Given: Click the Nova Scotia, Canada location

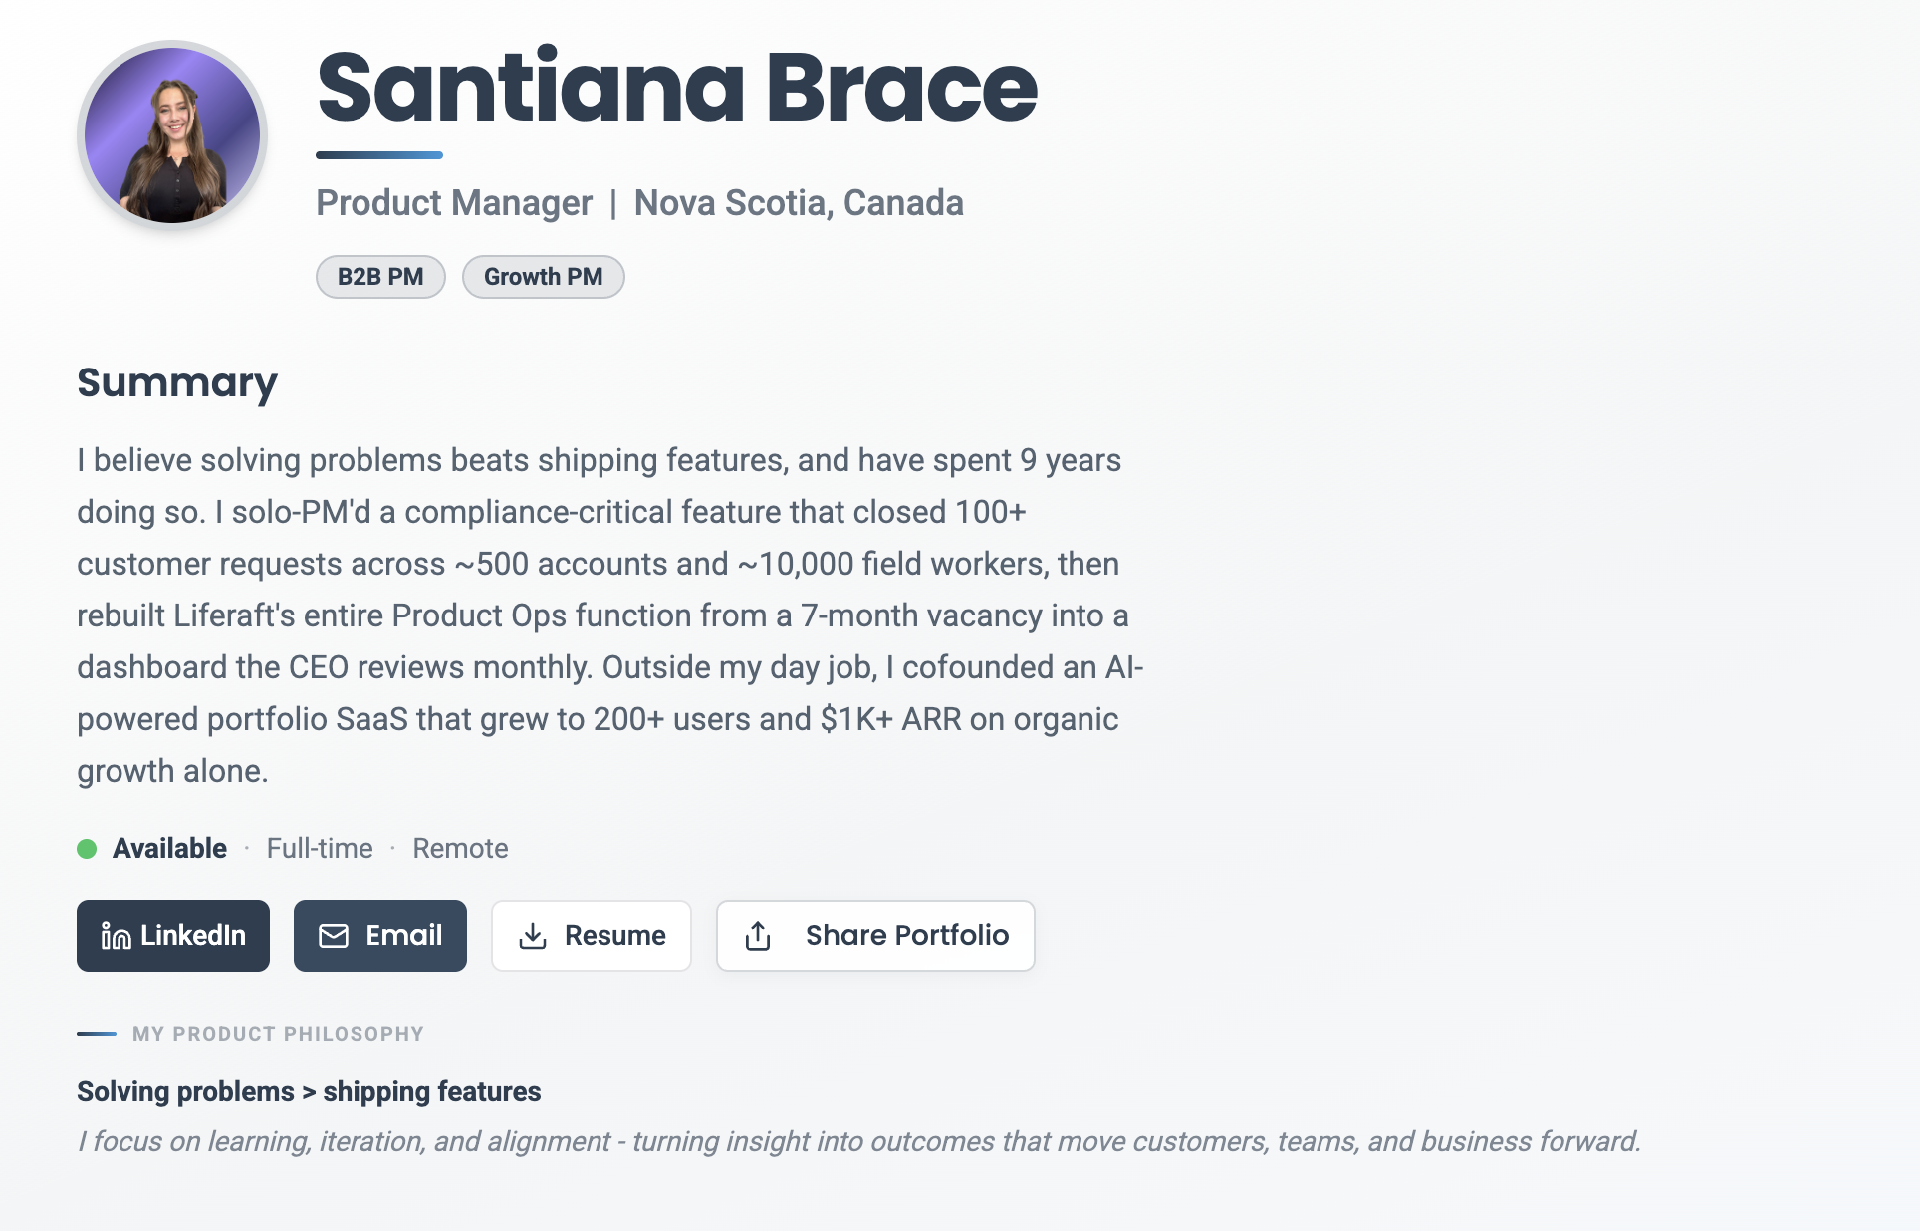Looking at the screenshot, I should tap(799, 203).
